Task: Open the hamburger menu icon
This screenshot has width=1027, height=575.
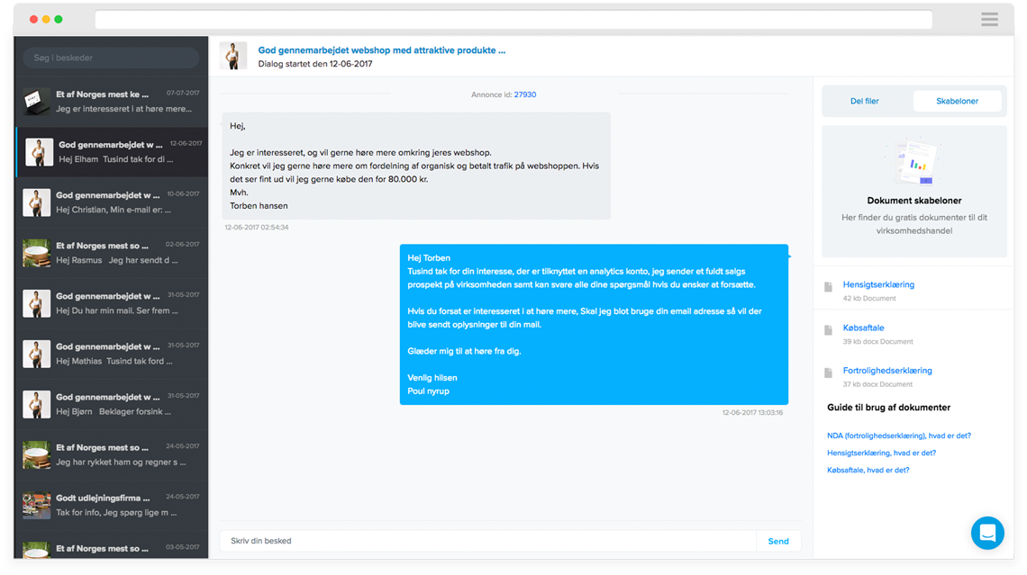Action: (989, 20)
